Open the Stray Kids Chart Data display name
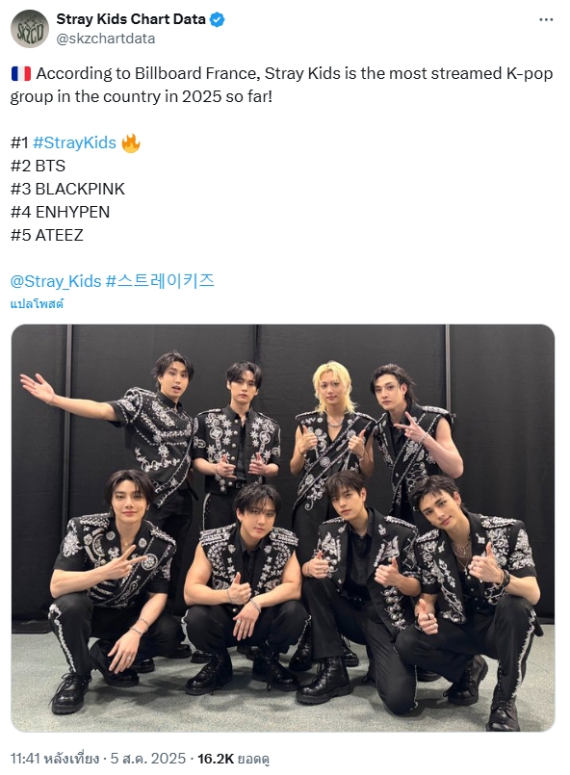This screenshot has width=570, height=775. [131, 19]
